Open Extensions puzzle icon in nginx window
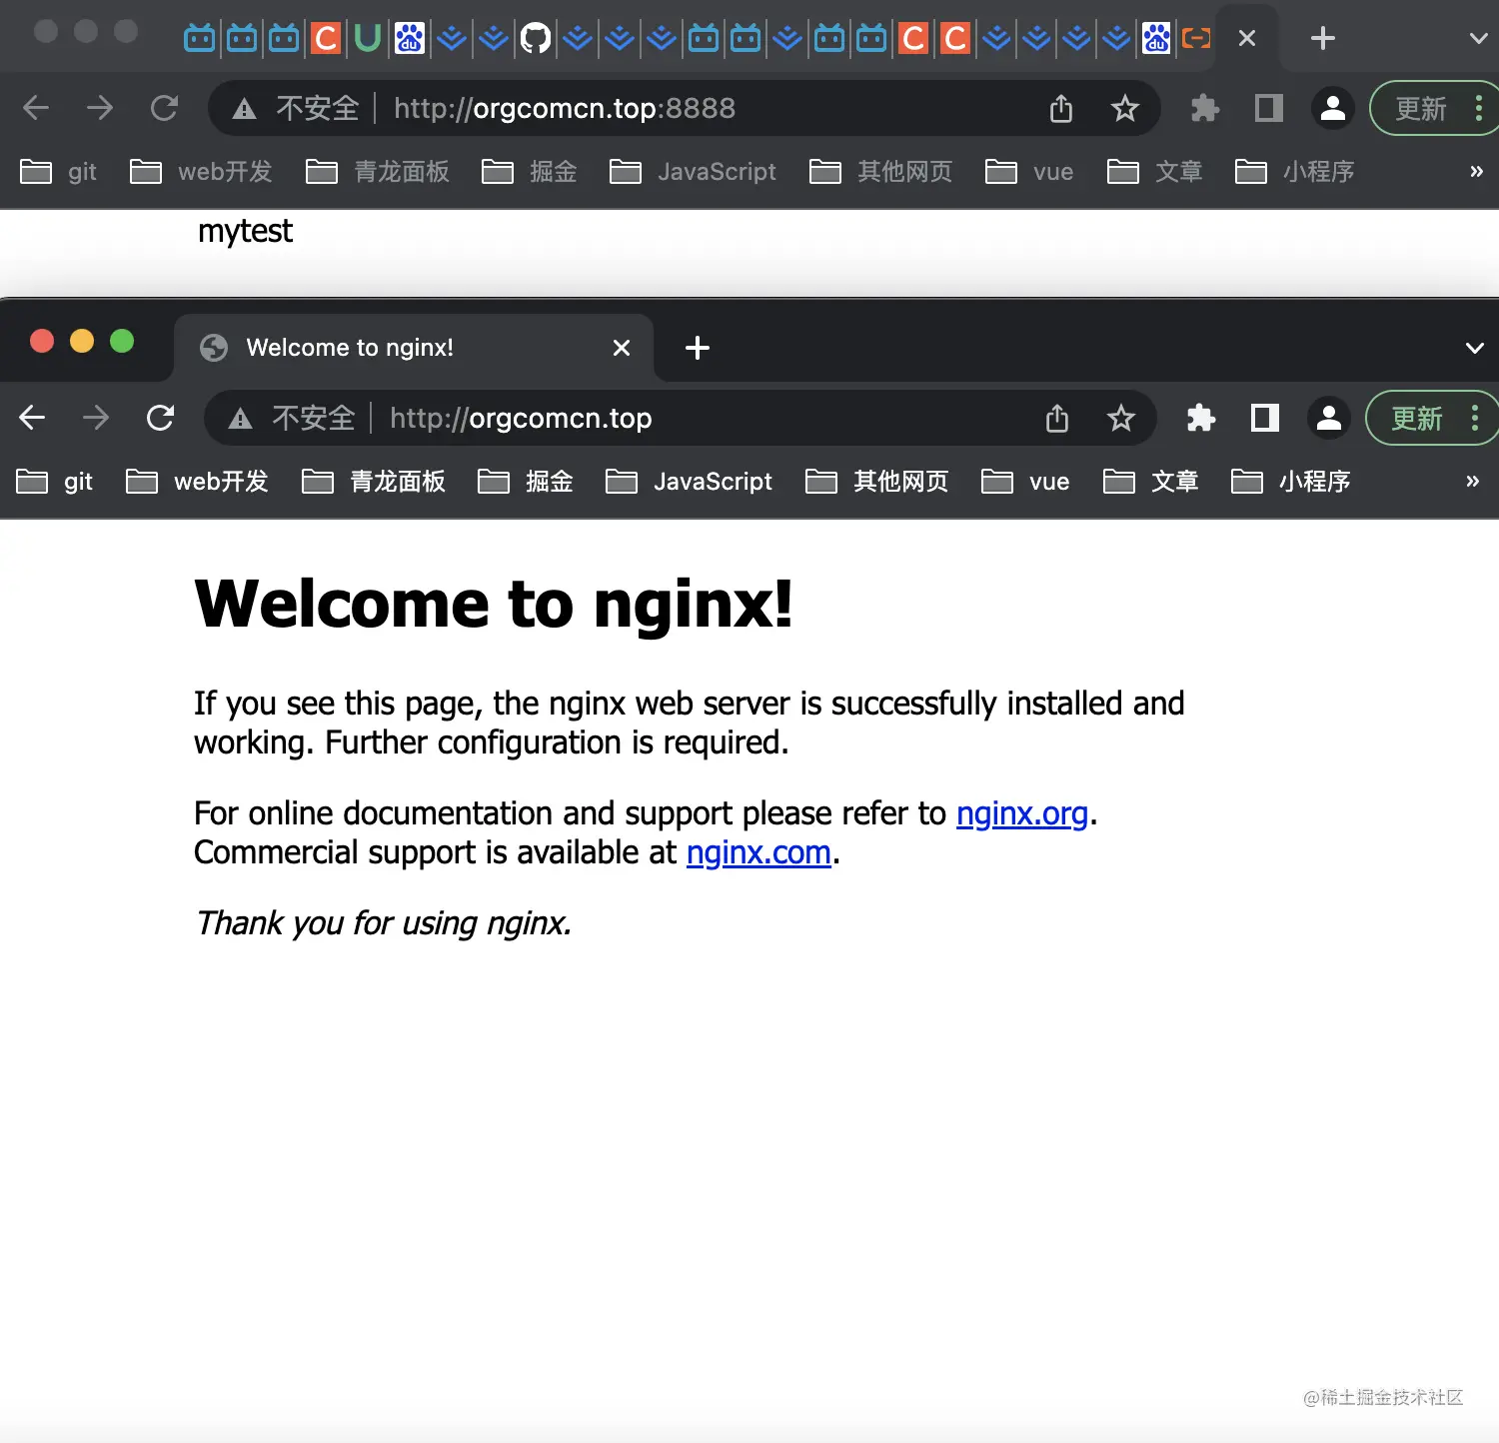Image resolution: width=1499 pixels, height=1443 pixels. 1200,418
